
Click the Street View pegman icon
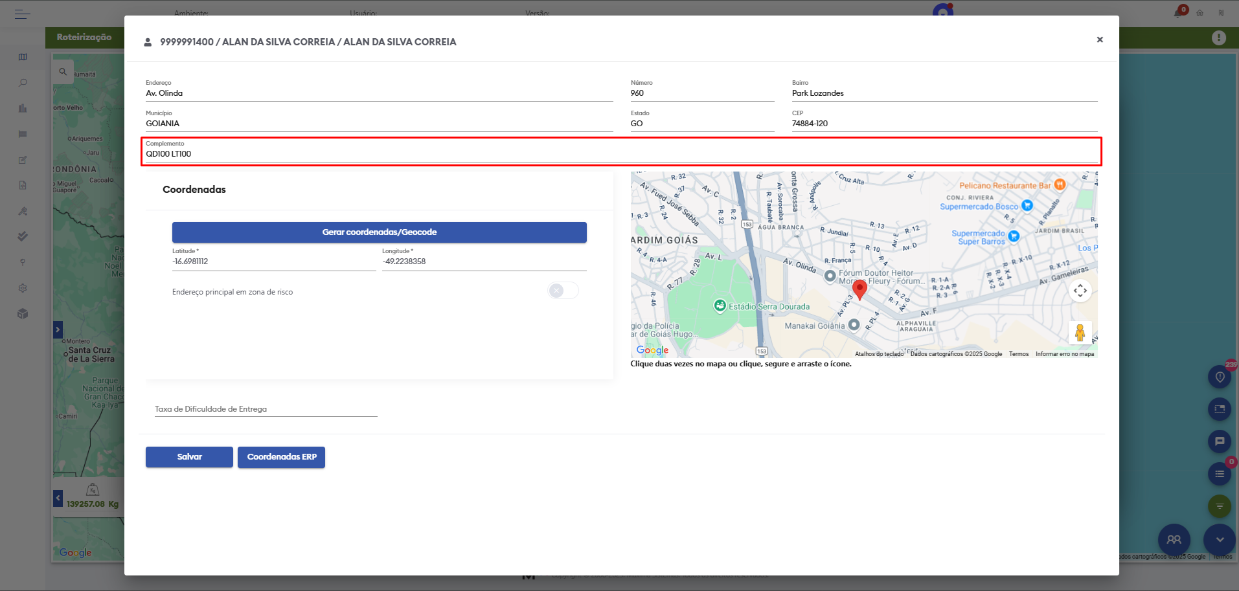(x=1080, y=333)
